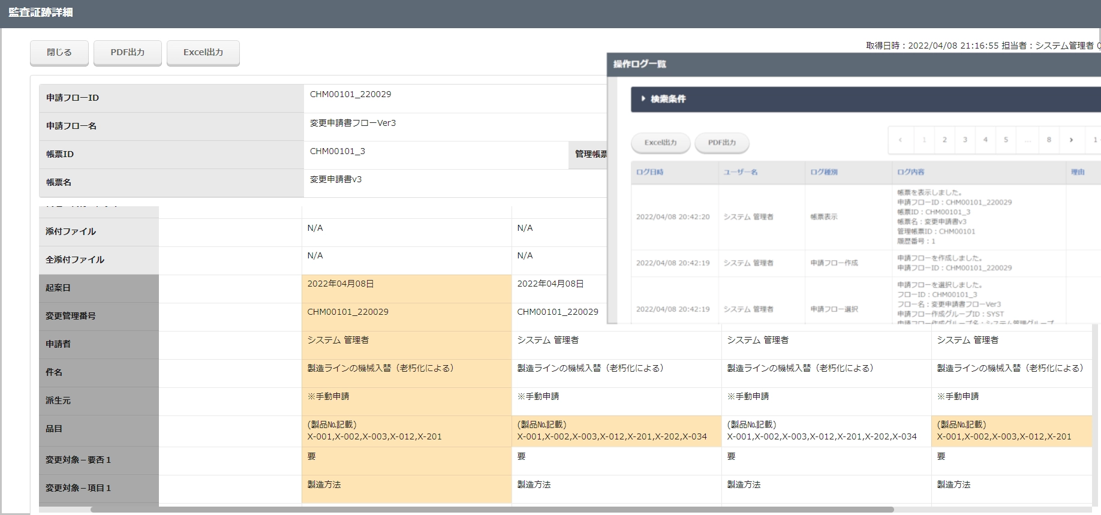Select the 帳票表示 log type cell
Viewport: 1101px width, 515px height.
849,217
